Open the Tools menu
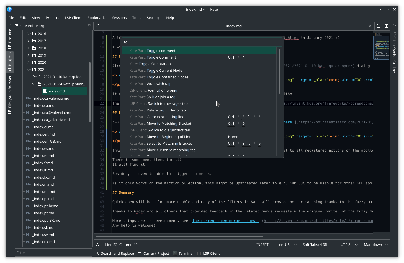 click(x=137, y=18)
